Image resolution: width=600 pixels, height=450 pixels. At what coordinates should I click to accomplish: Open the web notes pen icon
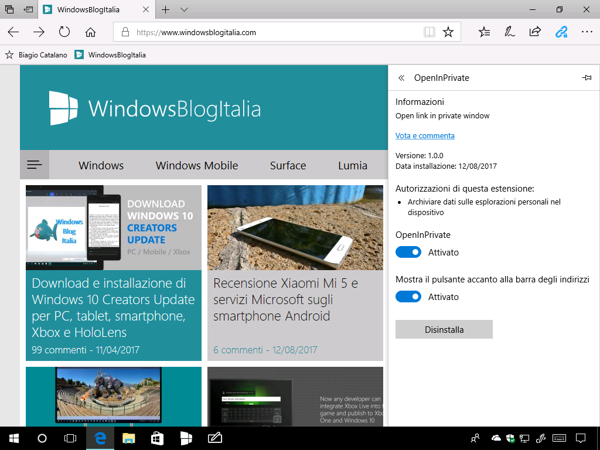pyautogui.click(x=509, y=32)
